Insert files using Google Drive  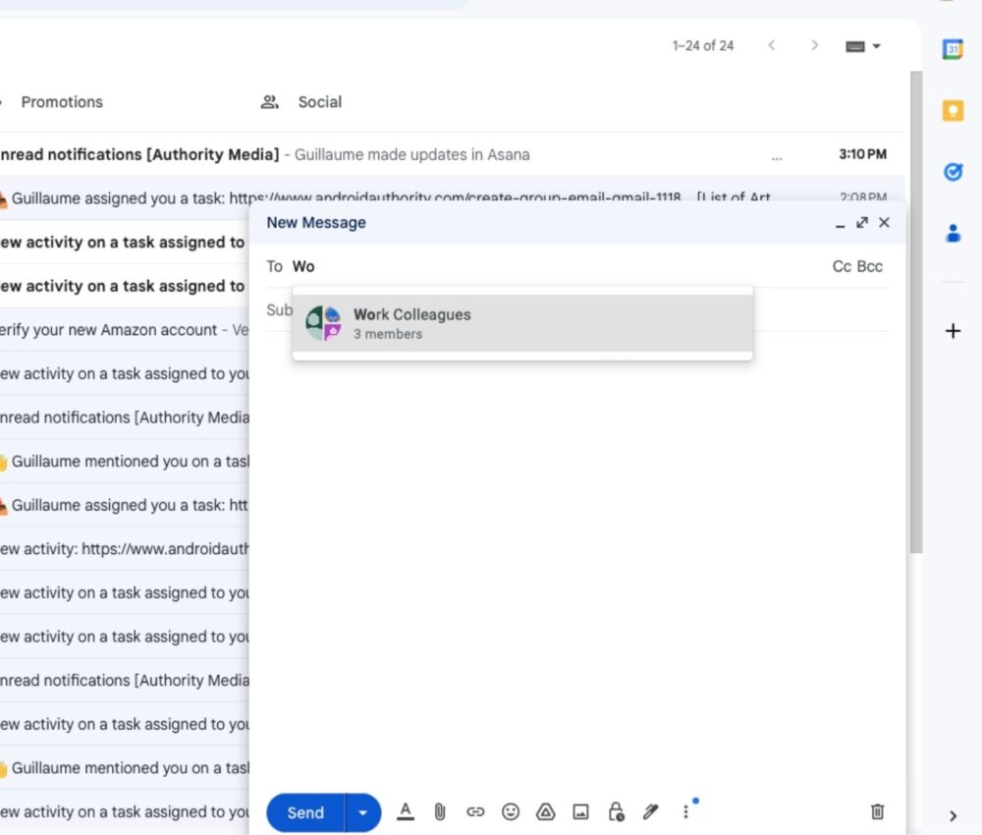coord(546,812)
